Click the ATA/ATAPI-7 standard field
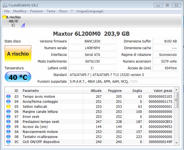 [123, 75]
